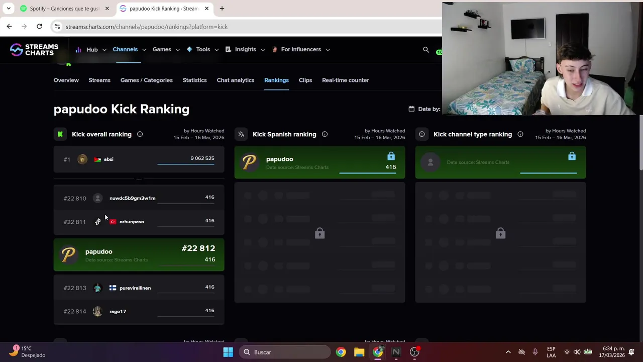Open absi's channel link
The width and height of the screenshot is (643, 362).
click(109, 159)
